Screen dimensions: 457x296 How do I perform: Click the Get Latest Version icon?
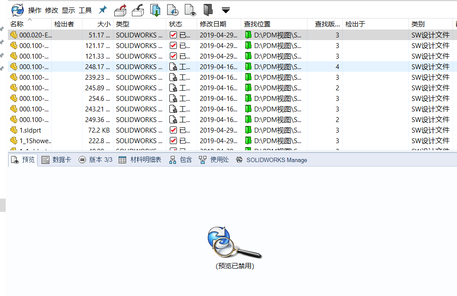pyautogui.click(x=155, y=10)
